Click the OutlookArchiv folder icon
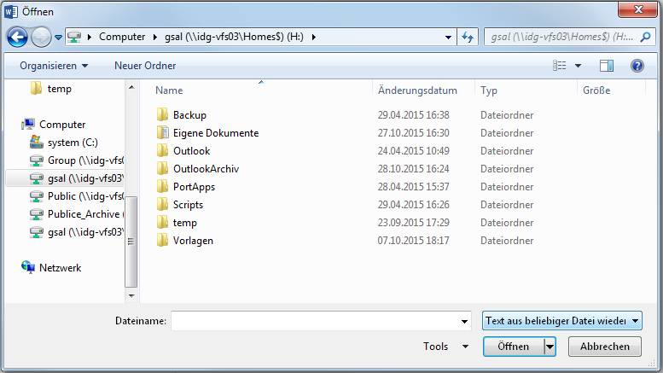 (x=162, y=169)
